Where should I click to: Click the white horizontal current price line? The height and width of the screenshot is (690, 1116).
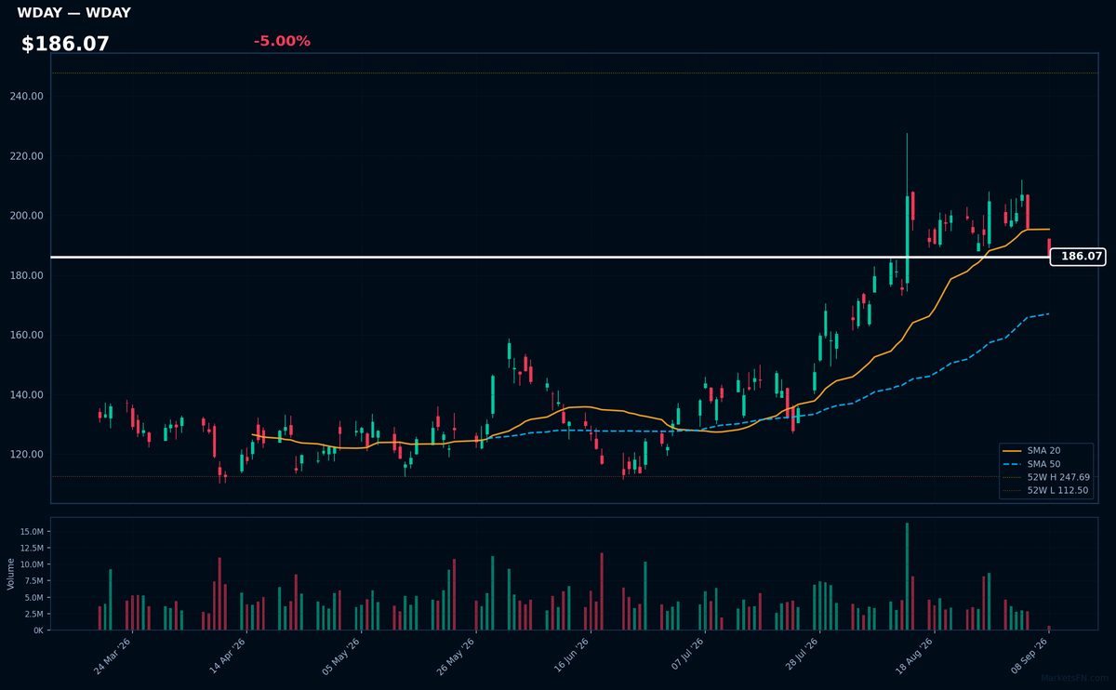[x=551, y=257]
